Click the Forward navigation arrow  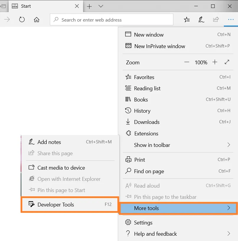pyautogui.click(x=7, y=19)
